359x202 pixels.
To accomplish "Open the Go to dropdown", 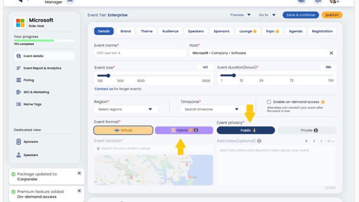I will 267,15.
